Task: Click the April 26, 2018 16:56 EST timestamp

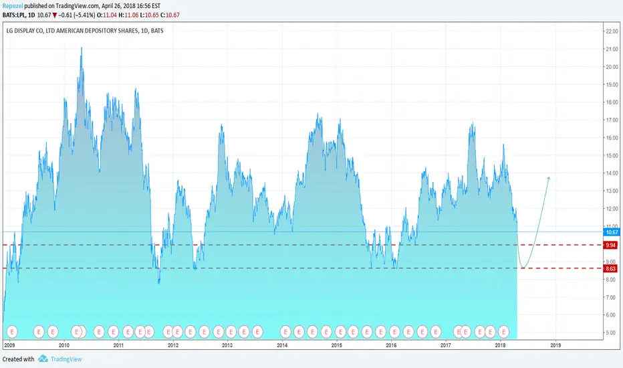Action: click(131, 6)
